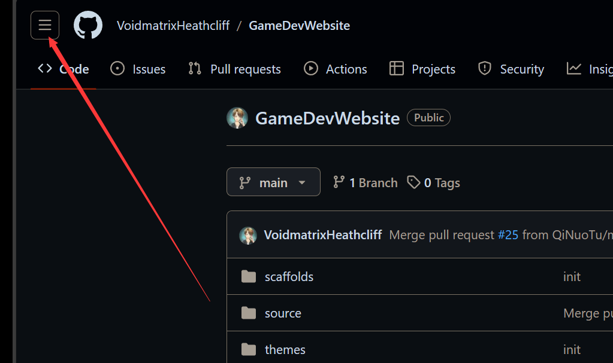The image size is (613, 363).
Task: Open the themes folder icon
Action: [249, 349]
